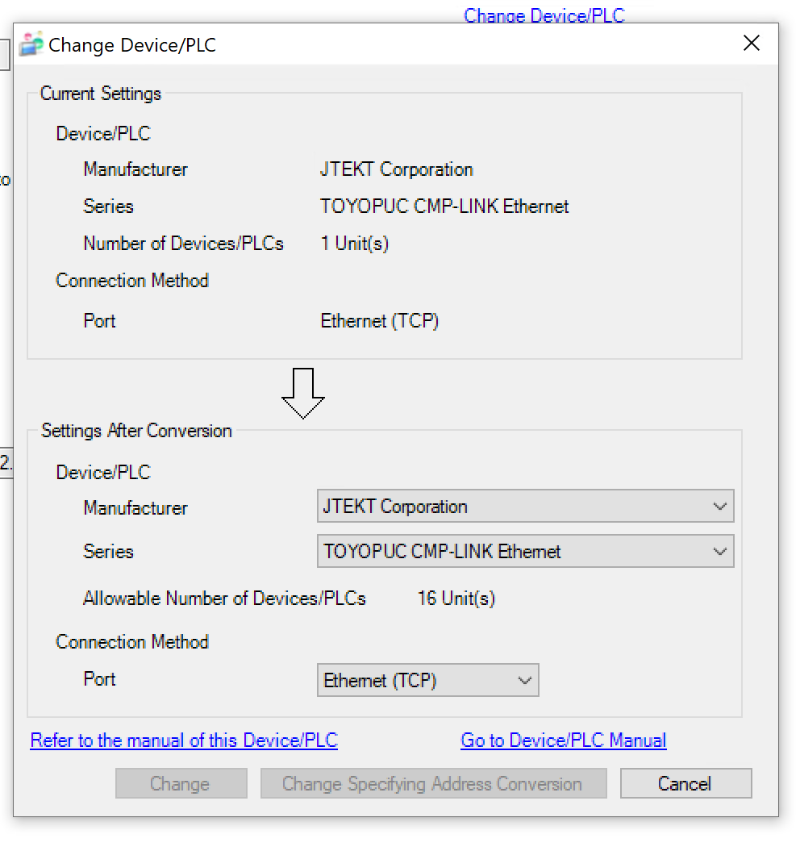Open the Port dropdown under Connection Method
The height and width of the screenshot is (851, 800).
tap(427, 681)
